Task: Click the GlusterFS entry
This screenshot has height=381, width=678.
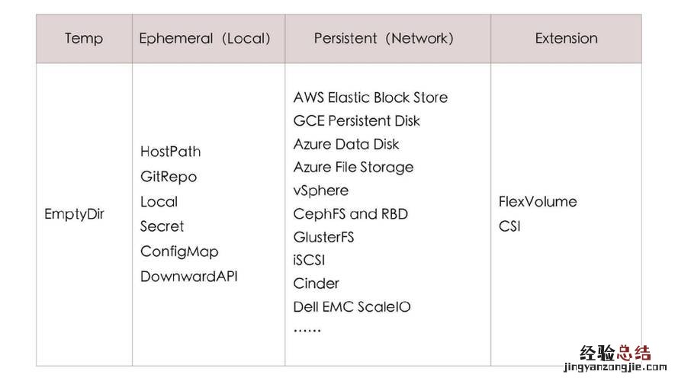Action: (324, 237)
